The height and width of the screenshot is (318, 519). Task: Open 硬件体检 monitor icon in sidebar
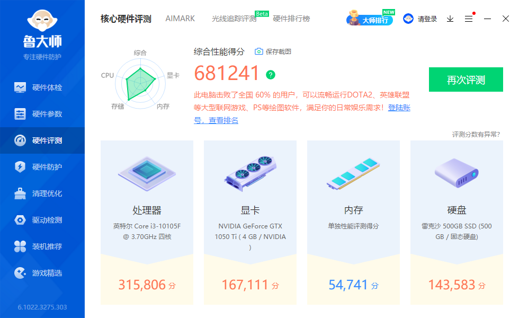click(x=20, y=87)
